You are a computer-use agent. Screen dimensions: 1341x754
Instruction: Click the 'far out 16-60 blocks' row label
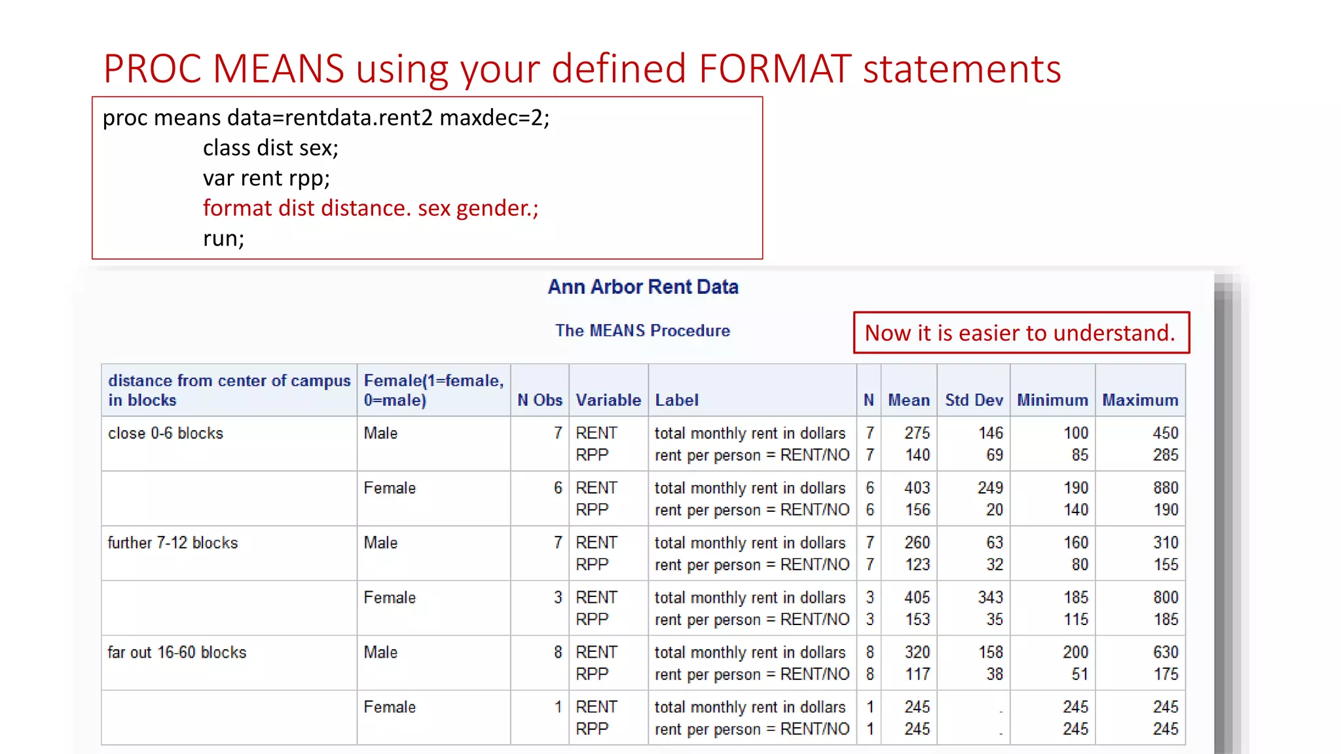pos(177,653)
